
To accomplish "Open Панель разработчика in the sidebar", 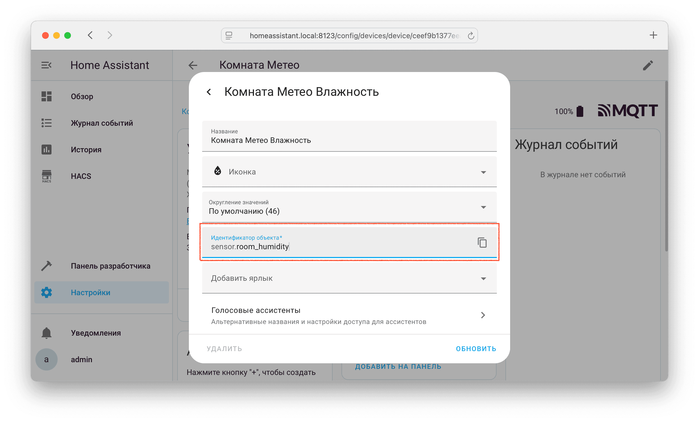I will pos(110,266).
